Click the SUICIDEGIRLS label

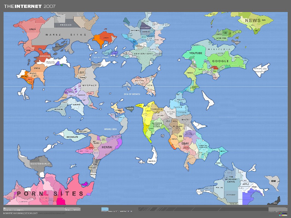40,164
